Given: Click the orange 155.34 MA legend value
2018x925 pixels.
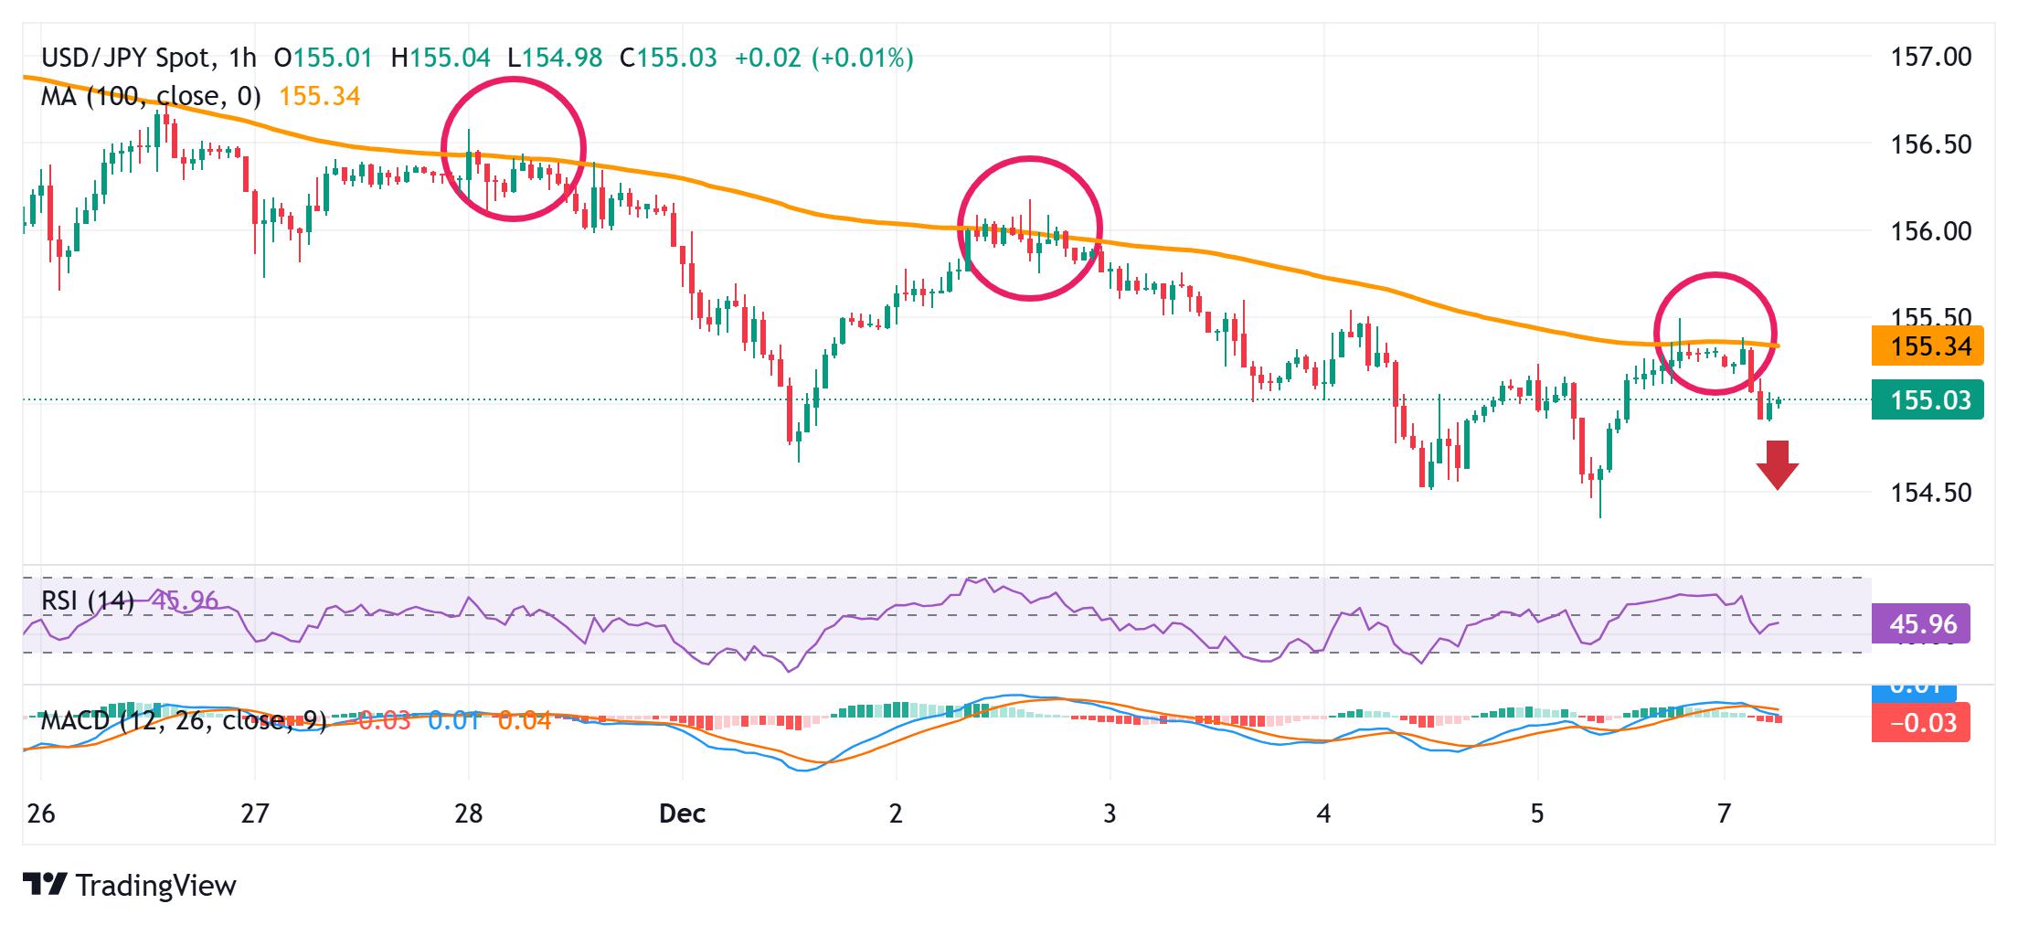Looking at the screenshot, I should [319, 96].
